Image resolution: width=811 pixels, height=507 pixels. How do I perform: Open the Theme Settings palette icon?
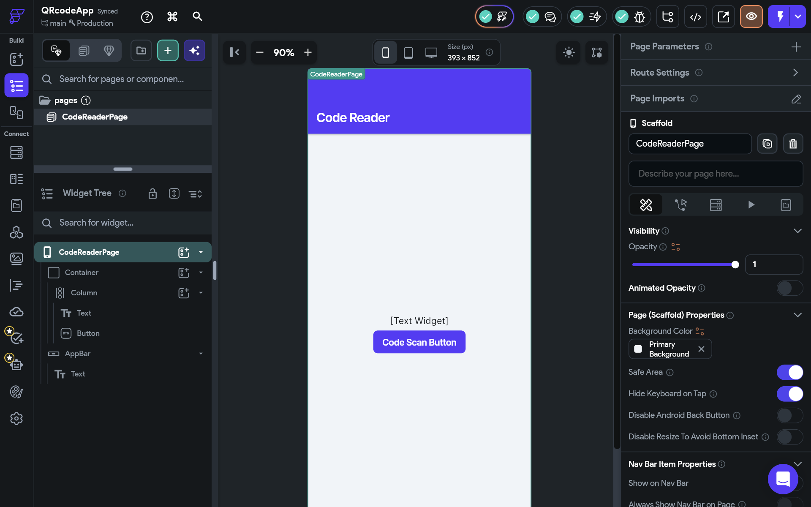(x=16, y=392)
